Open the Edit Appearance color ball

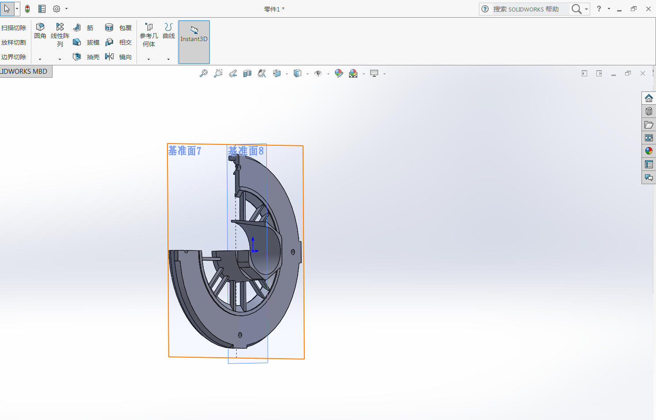339,74
